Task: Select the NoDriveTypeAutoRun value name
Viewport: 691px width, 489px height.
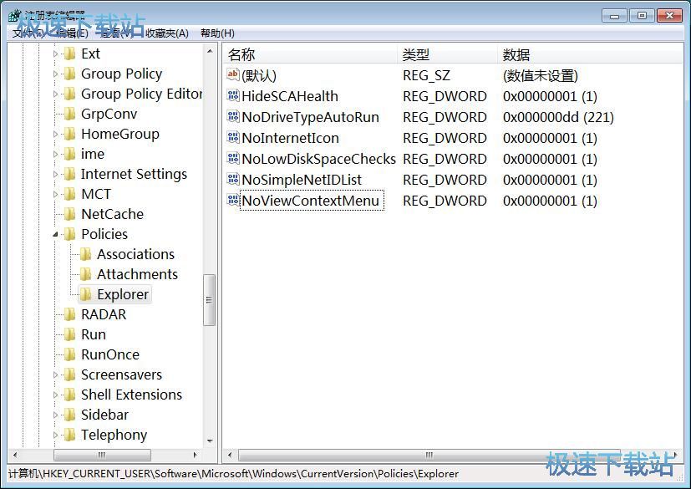Action: click(x=310, y=117)
